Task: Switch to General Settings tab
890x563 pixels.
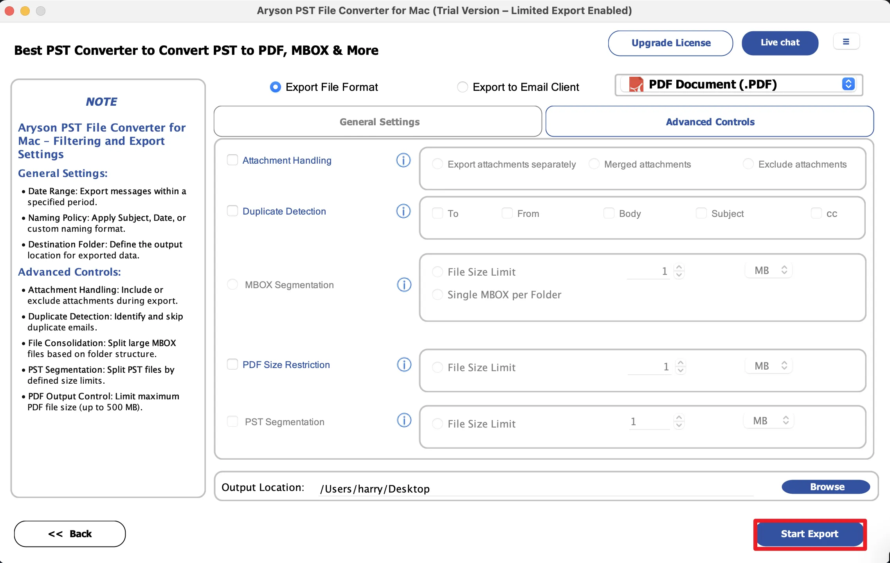Action: (378, 121)
